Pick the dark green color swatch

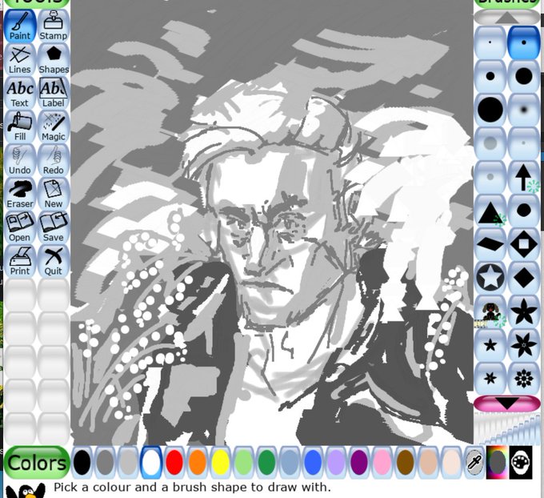tap(266, 462)
